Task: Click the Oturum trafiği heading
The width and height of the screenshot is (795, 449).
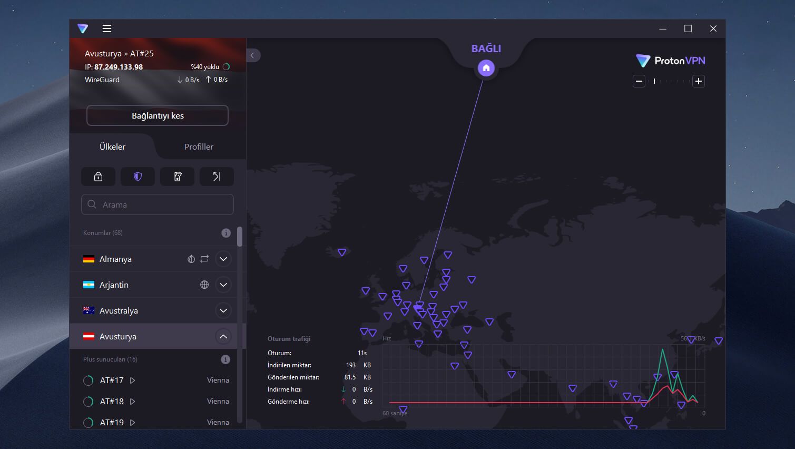Action: pyautogui.click(x=289, y=339)
